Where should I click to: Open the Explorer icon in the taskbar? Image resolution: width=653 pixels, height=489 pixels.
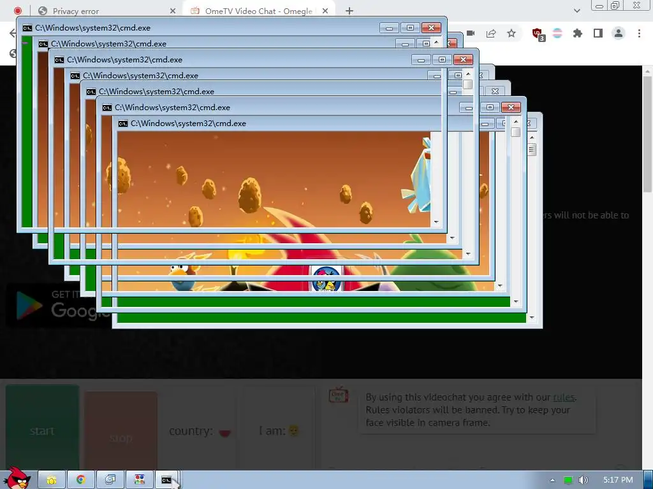pyautogui.click(x=52, y=480)
